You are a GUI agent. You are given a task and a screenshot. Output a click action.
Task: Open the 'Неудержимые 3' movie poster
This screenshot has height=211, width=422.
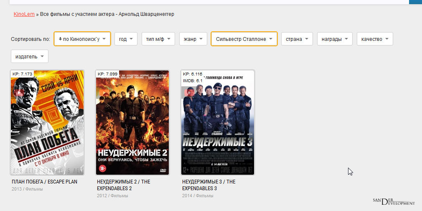(x=217, y=123)
